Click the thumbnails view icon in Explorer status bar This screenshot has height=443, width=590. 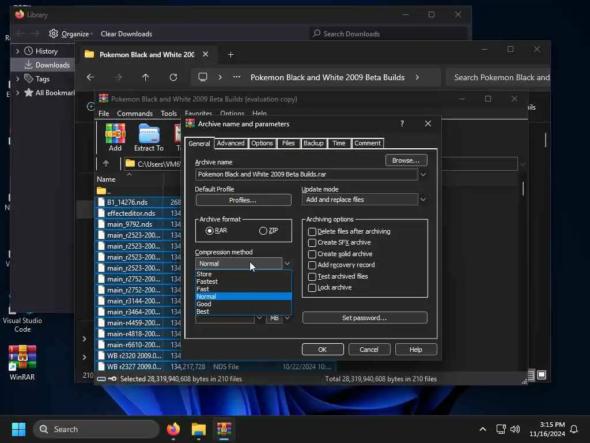click(x=542, y=375)
